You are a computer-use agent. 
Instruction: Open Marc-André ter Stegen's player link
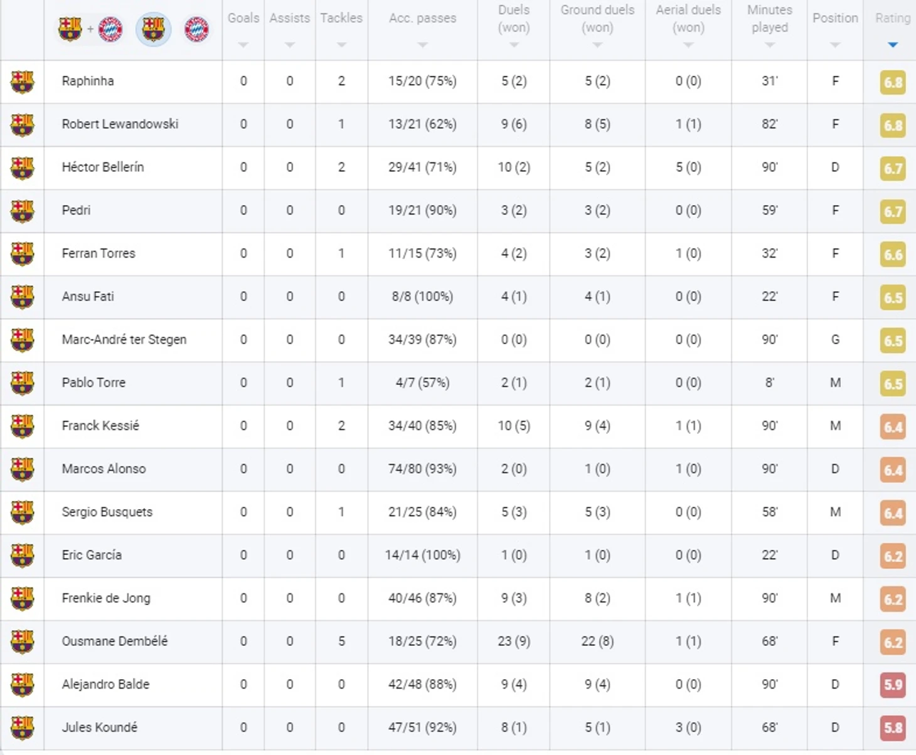tap(124, 340)
